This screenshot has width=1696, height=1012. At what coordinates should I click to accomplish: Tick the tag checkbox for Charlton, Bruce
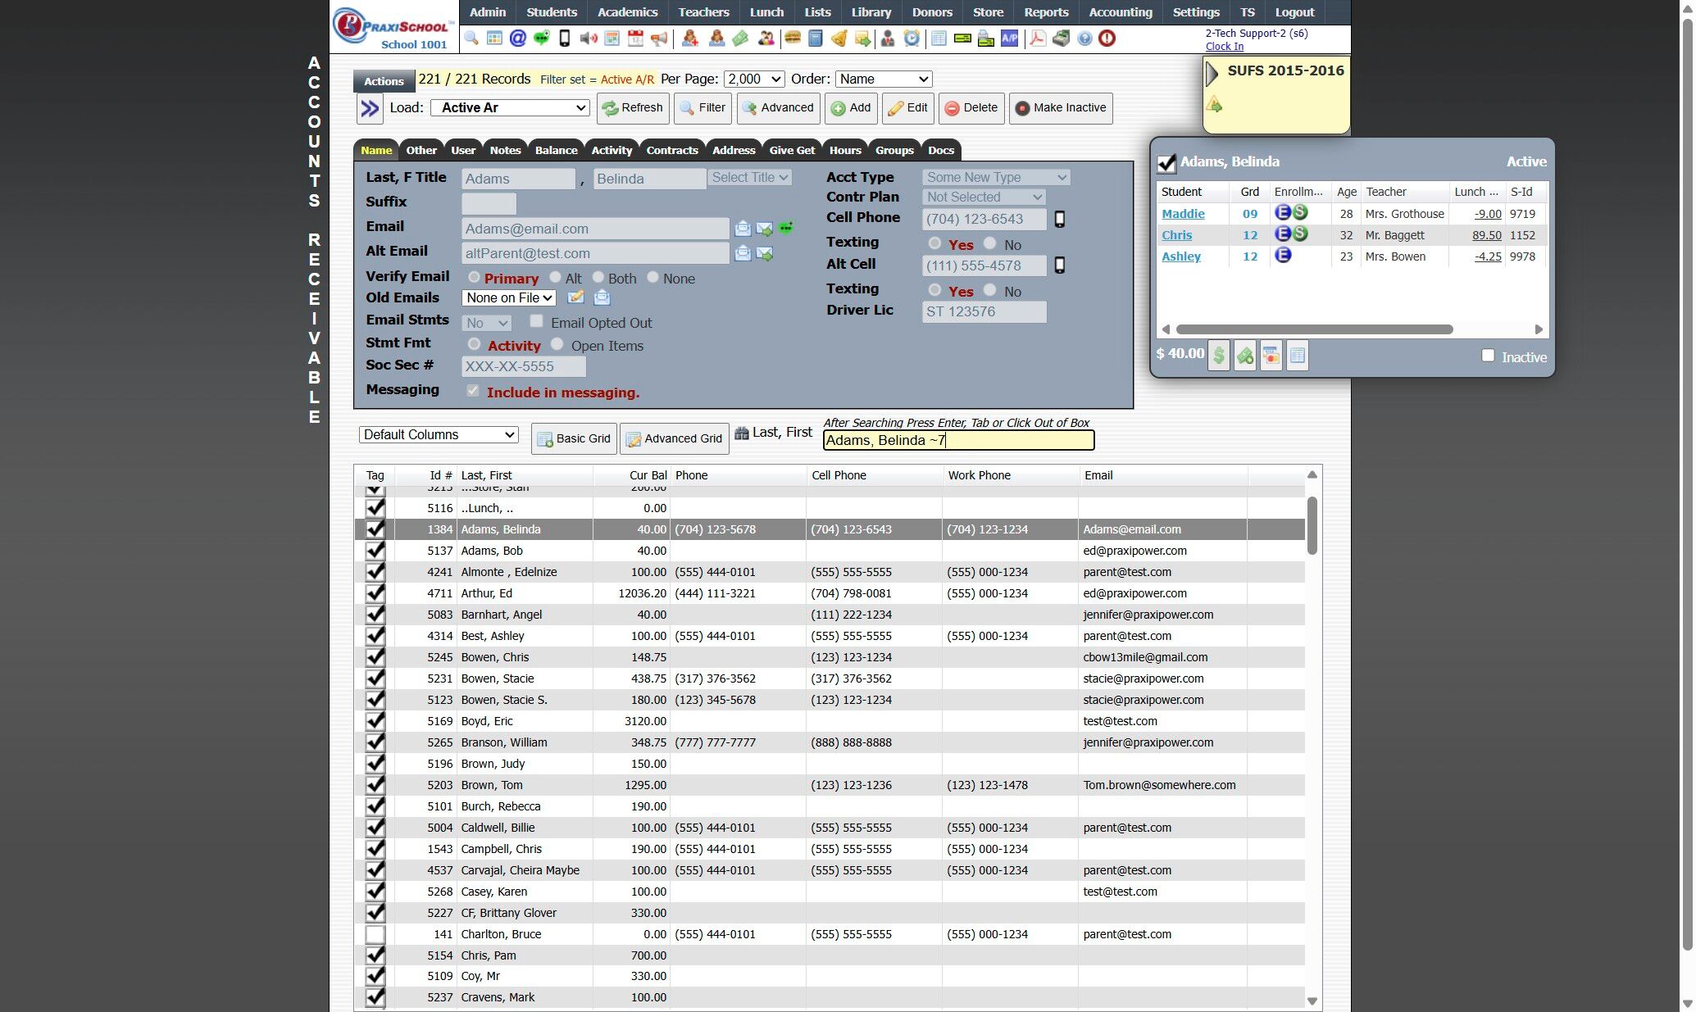[x=375, y=934]
